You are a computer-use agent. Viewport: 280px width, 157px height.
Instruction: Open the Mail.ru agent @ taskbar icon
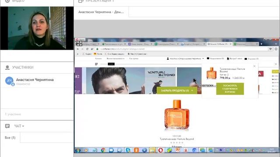tap(145, 150)
